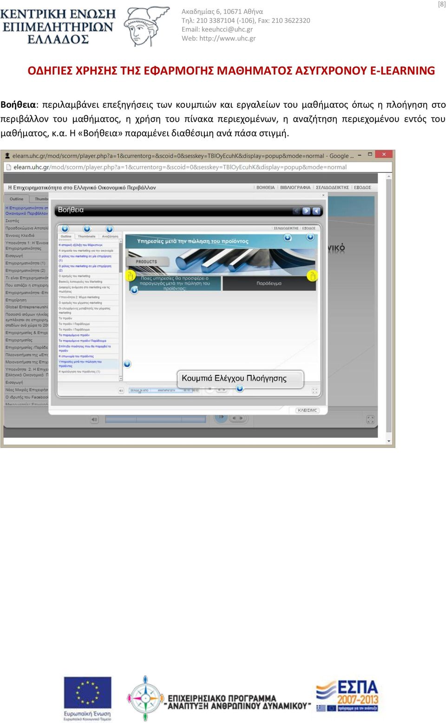This screenshot has width=446, height=723.
Task: Click the blue plus hotspot beside the question box
Action: pyautogui.click(x=134, y=290)
